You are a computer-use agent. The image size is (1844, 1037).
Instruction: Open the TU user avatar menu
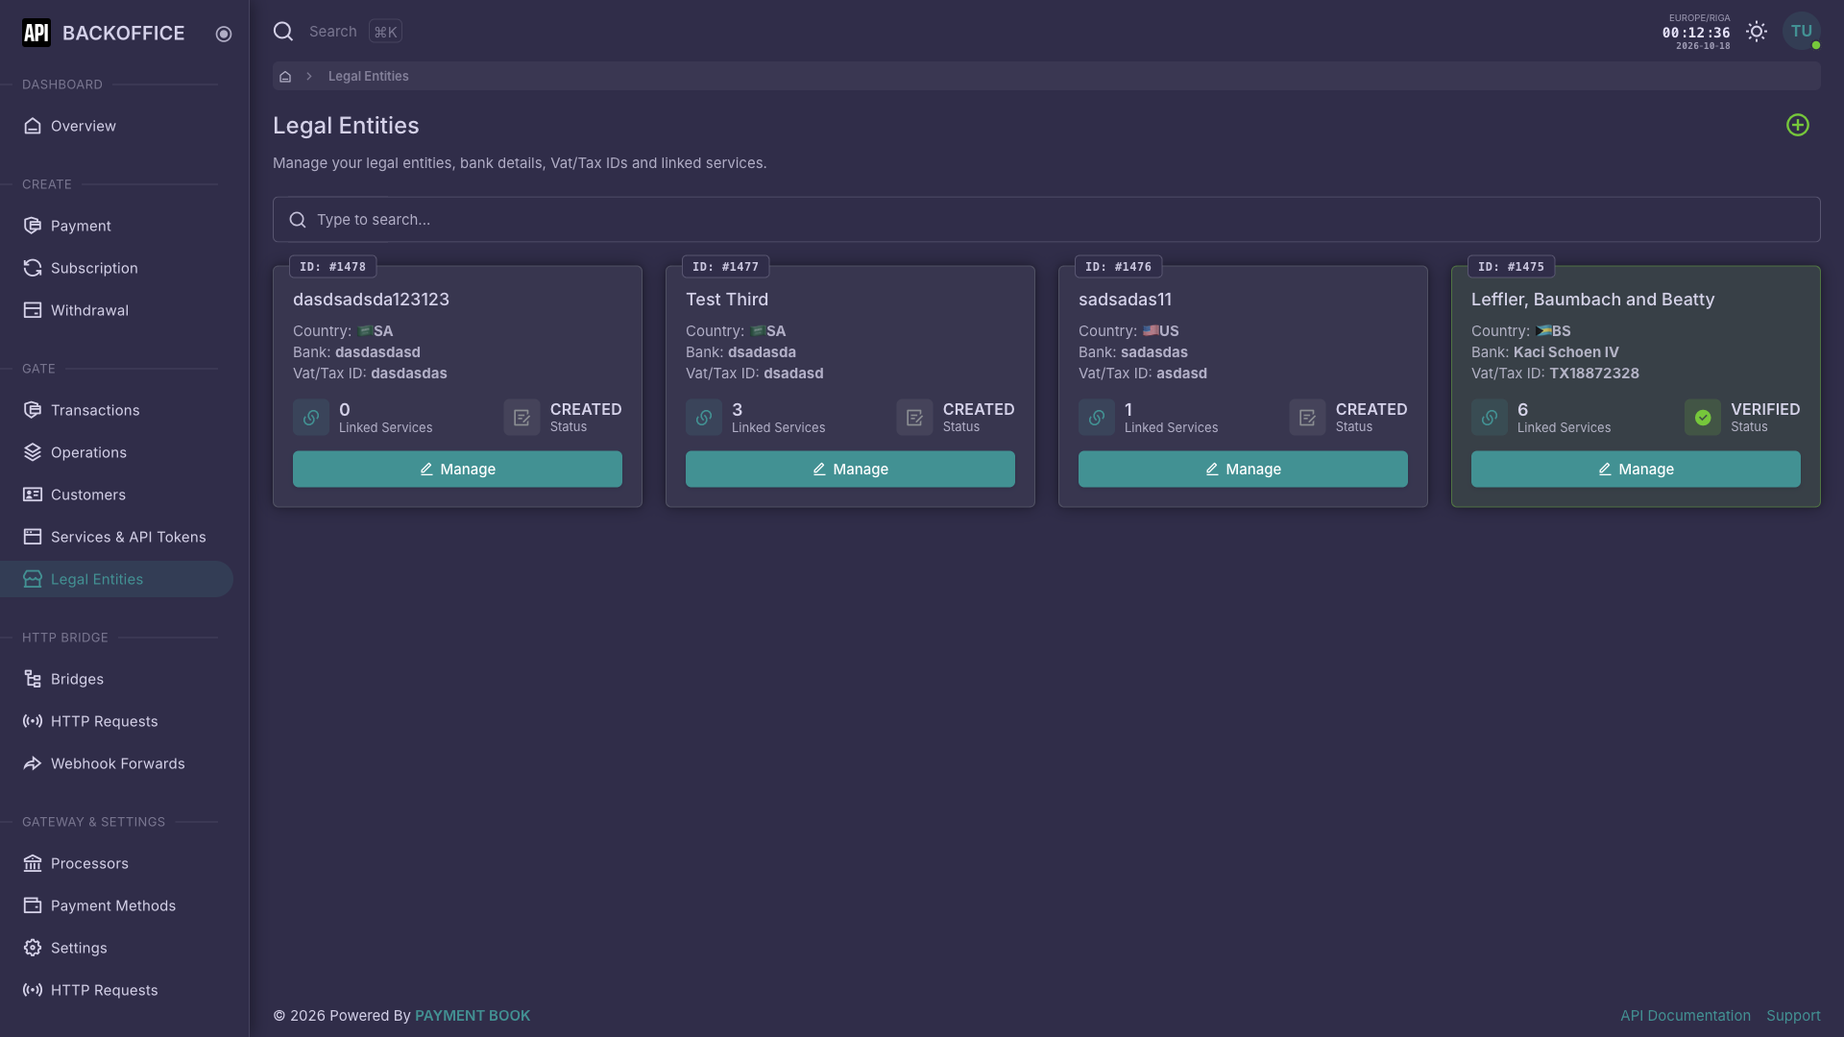point(1801,32)
